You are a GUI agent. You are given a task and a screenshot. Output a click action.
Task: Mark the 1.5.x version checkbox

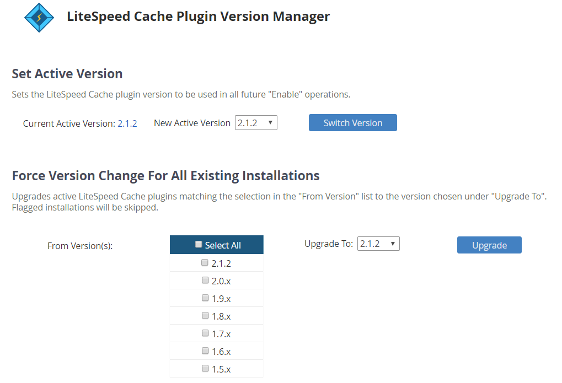tap(205, 368)
